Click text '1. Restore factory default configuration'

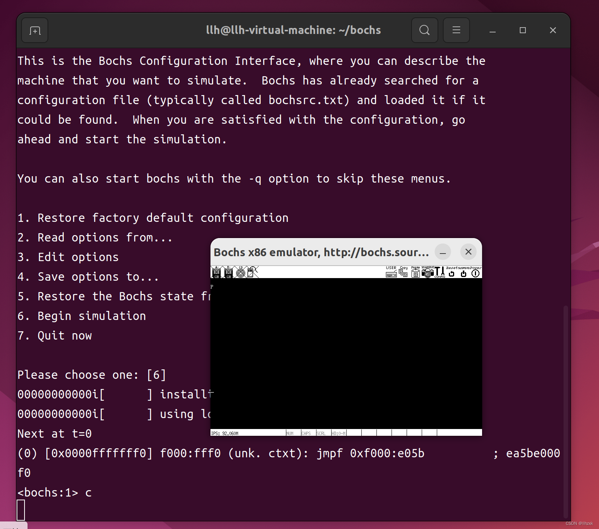click(153, 218)
